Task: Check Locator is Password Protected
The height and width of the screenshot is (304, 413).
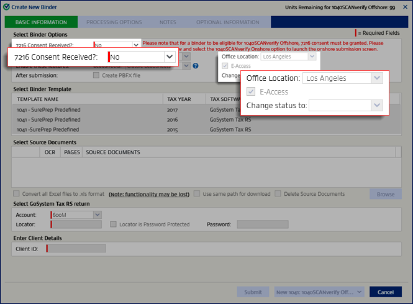Action: (x=114, y=224)
